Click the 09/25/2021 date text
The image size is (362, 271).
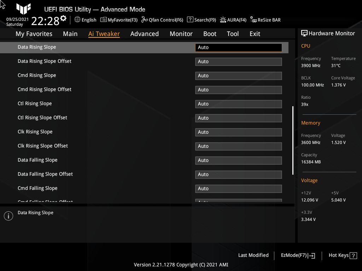17,19
